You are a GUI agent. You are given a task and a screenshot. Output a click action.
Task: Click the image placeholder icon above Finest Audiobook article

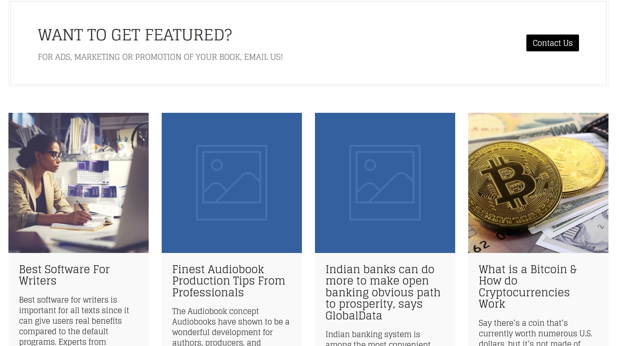click(x=232, y=183)
